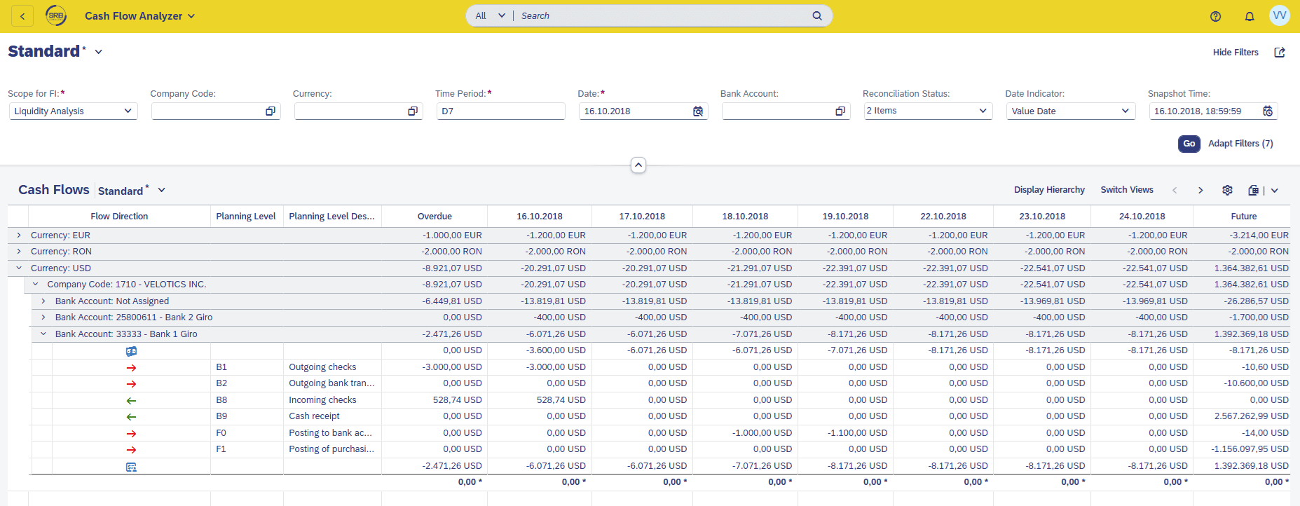The image size is (1300, 506).
Task: Click the export to spreadsheet icon
Action: pyautogui.click(x=1253, y=190)
